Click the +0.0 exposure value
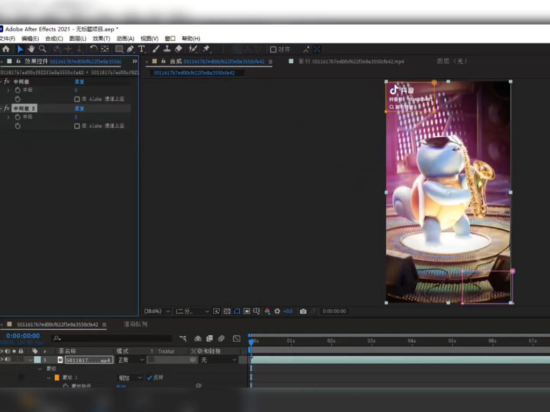550x412 pixels. tap(288, 311)
